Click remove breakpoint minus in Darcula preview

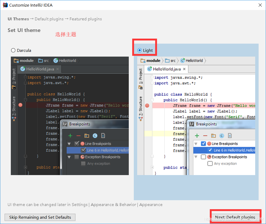78,136
